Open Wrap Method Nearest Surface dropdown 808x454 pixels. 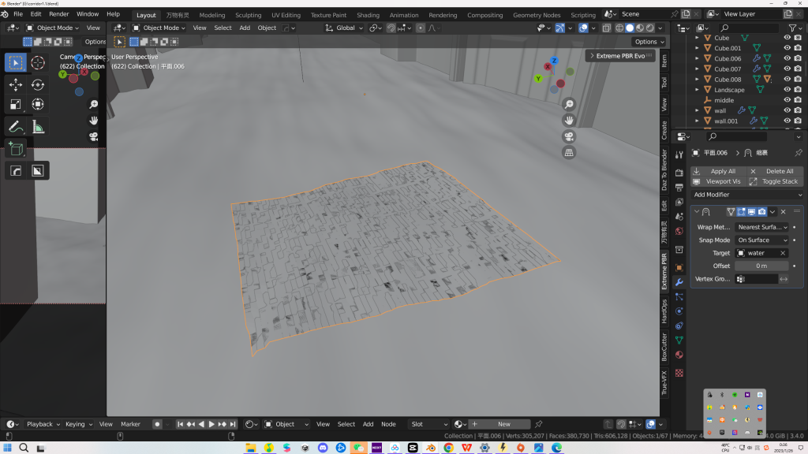tap(762, 227)
